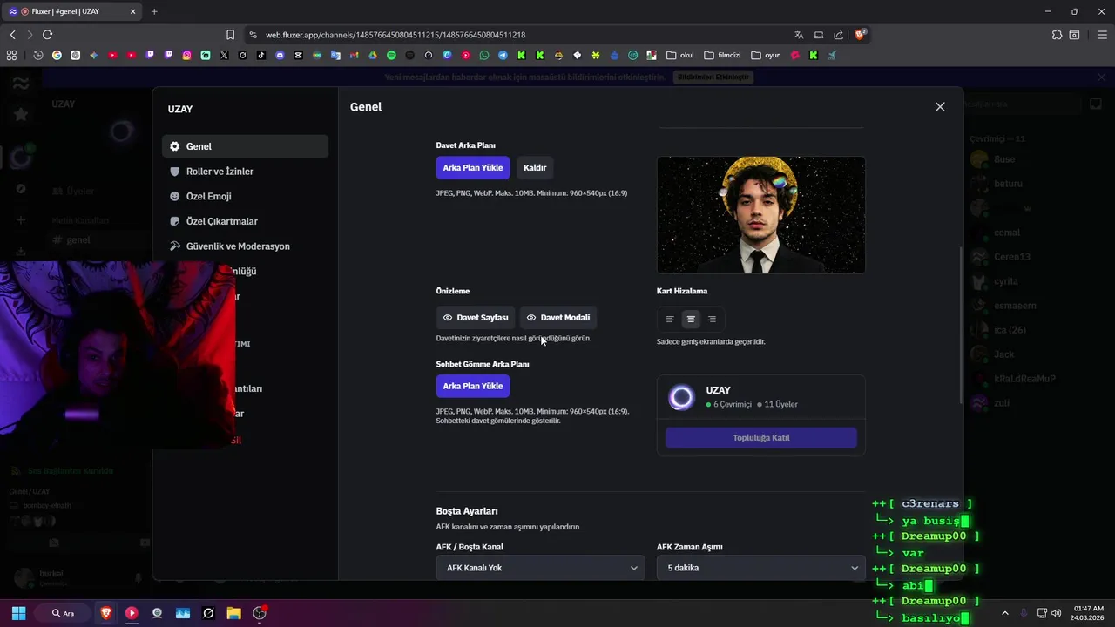Show hidden system tray icons
Image resolution: width=1115 pixels, height=627 pixels.
coord(1004,613)
